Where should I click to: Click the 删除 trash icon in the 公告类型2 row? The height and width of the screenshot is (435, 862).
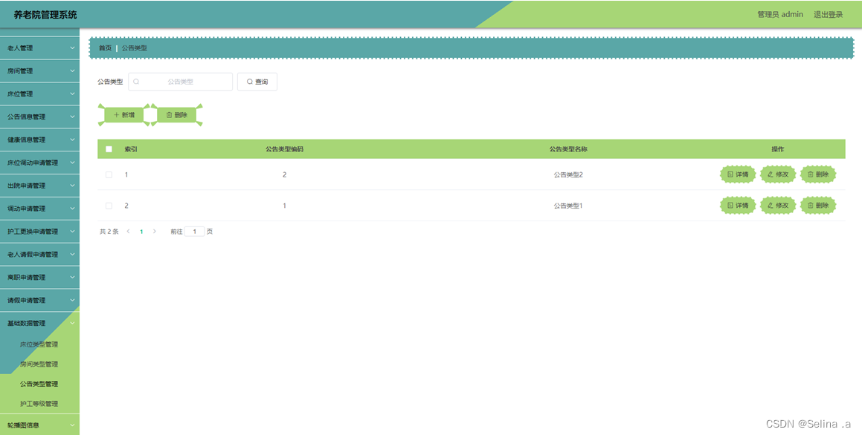pyautogui.click(x=811, y=174)
